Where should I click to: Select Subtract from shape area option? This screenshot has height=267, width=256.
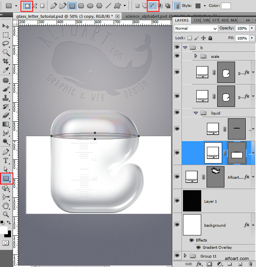(153, 6)
